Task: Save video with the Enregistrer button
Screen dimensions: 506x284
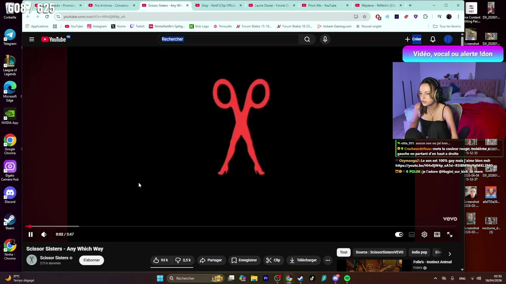Action: click(244, 260)
